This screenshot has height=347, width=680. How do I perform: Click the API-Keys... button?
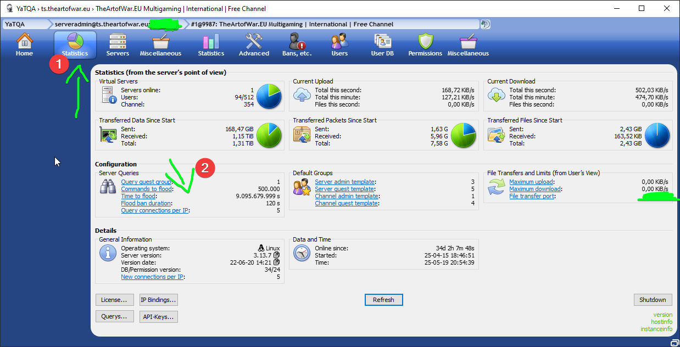[x=158, y=317]
